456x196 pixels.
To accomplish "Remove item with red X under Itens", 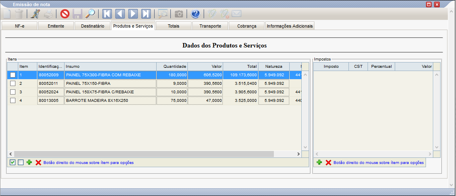I will pyautogui.click(x=39, y=163).
